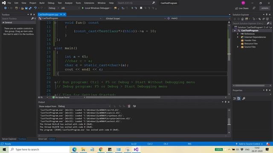
Task: Open the main() member dropdown
Action: click(x=198, y=18)
